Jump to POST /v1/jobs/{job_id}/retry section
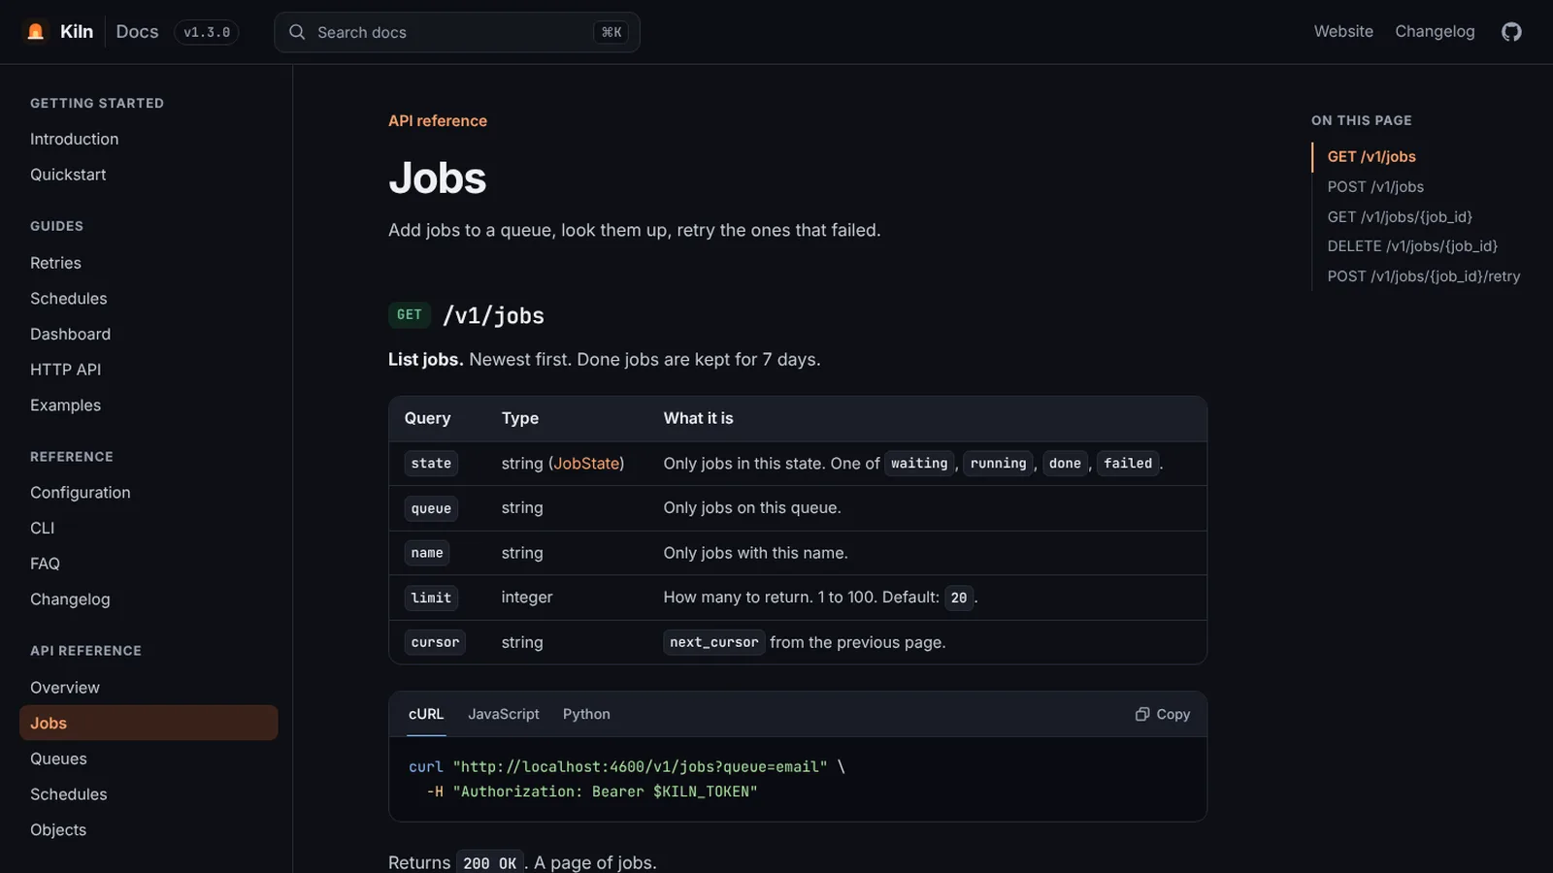Viewport: 1553px width, 873px height. coord(1424,276)
